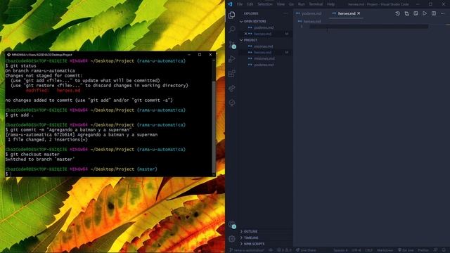The image size is (450, 253).
Task: Click the VS Code logo in the title bar
Action: point(230,4)
